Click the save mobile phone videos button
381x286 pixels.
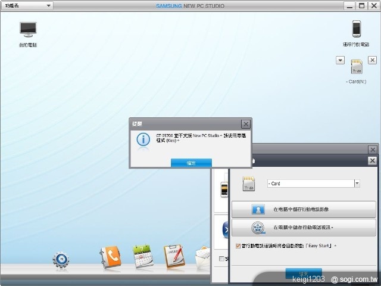tap(304, 228)
